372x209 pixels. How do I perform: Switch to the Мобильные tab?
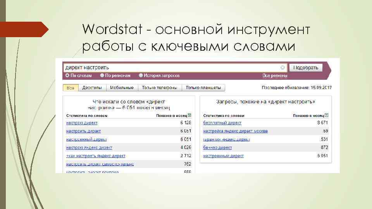pos(122,88)
